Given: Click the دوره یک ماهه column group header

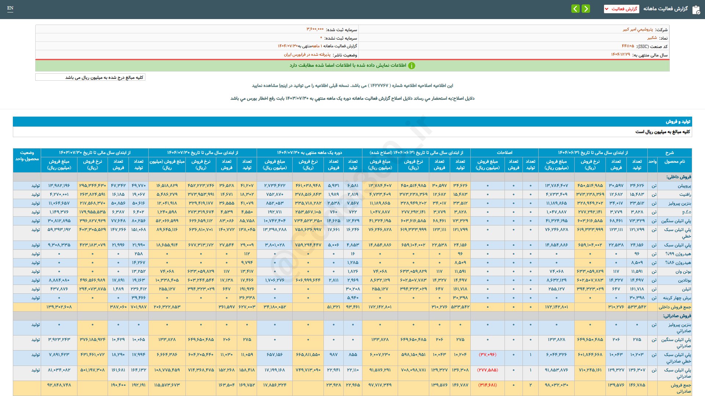Looking at the screenshot, I should [x=309, y=153].
